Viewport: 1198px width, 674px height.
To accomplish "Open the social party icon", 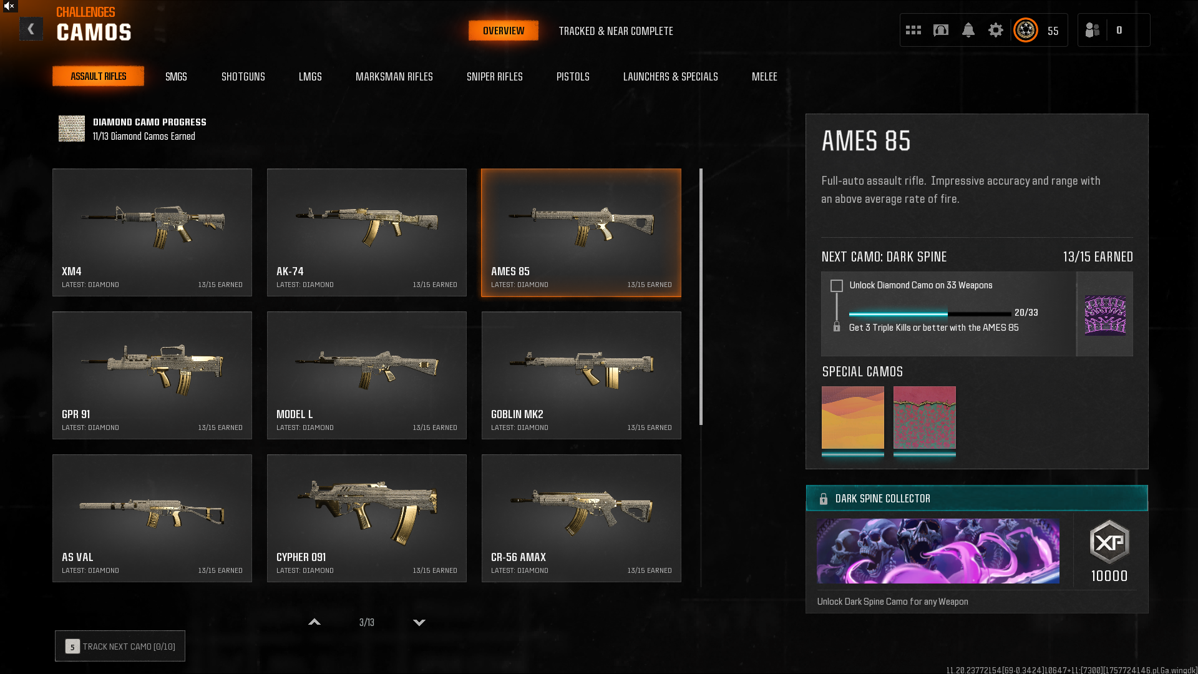I will click(1092, 30).
